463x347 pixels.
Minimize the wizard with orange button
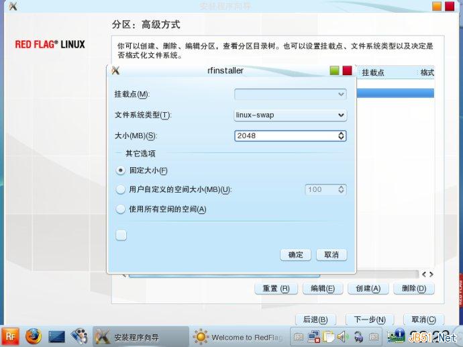click(x=437, y=6)
